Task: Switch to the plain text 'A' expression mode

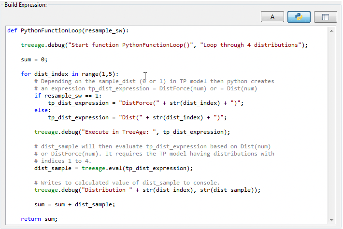Action: (272, 17)
